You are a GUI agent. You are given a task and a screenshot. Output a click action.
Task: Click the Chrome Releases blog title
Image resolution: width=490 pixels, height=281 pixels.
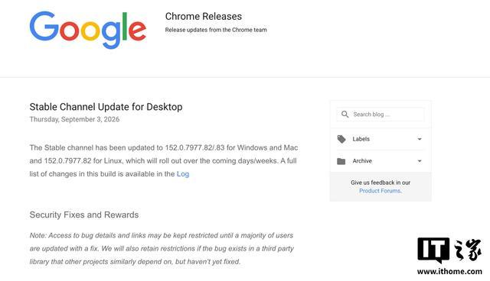204,17
